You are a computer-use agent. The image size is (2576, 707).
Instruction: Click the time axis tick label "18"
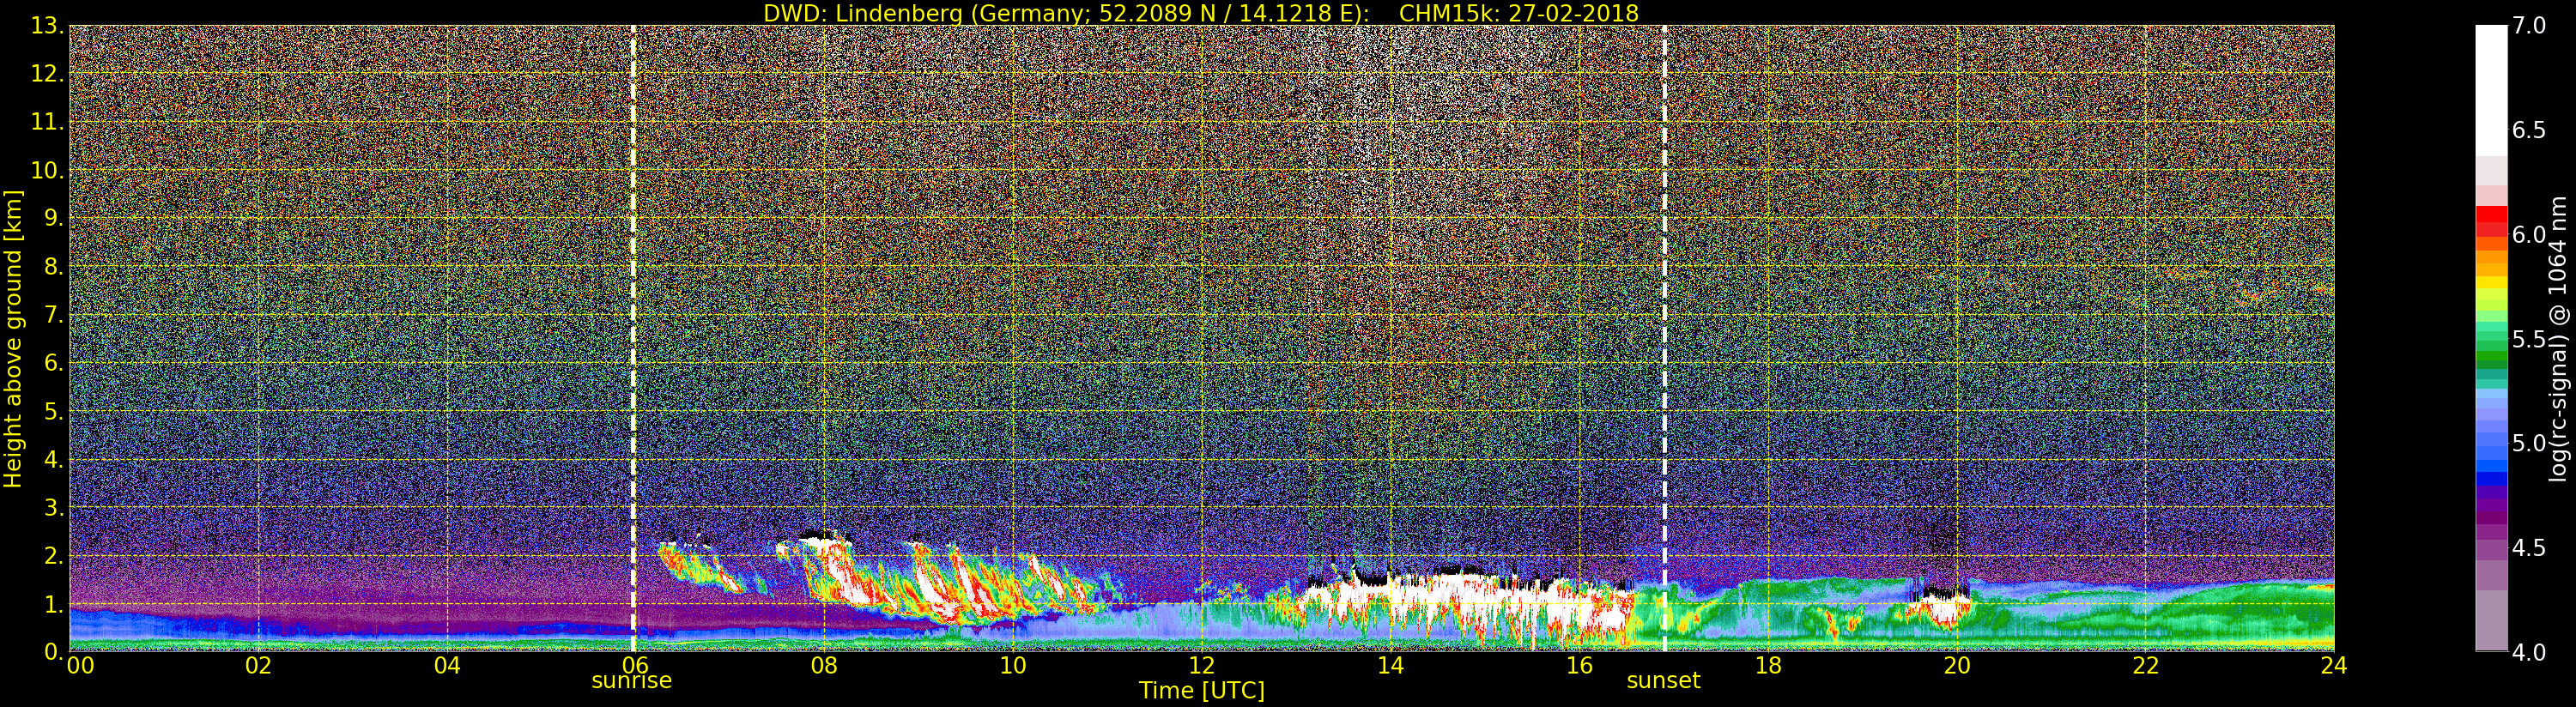tap(1768, 665)
